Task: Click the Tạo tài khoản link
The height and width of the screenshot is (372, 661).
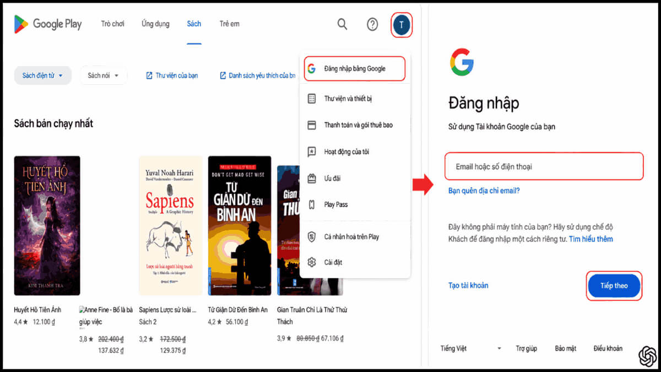Action: [468, 285]
